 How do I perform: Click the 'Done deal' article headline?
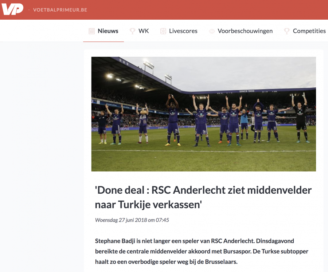[203, 197]
